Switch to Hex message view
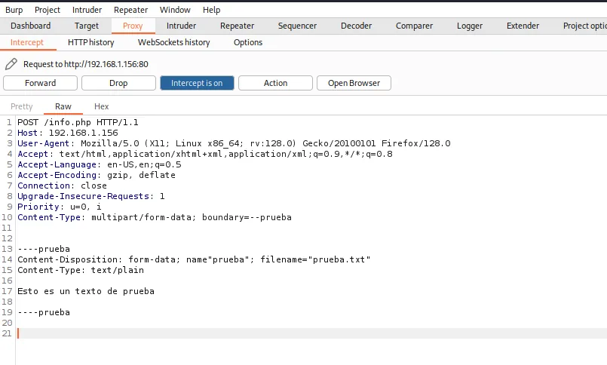 pyautogui.click(x=102, y=106)
